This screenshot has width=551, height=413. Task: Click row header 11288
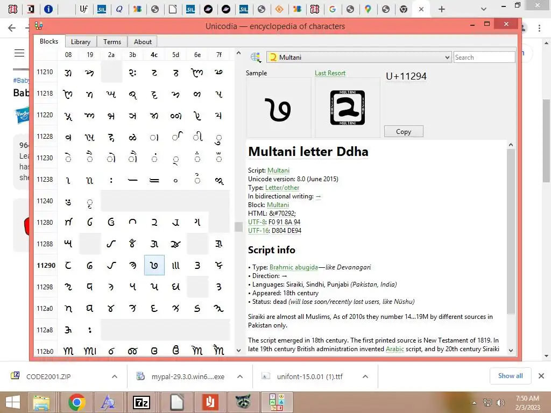tap(45, 244)
